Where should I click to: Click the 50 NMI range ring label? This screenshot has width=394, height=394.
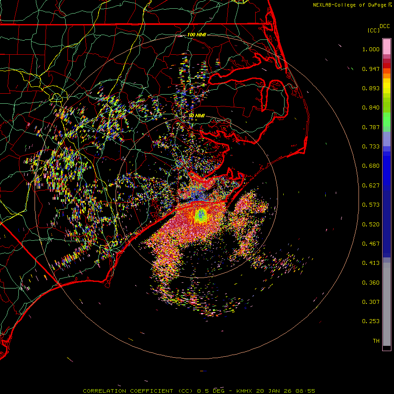coord(197,116)
